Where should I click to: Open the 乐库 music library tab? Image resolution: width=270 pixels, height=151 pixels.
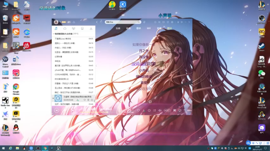pos(118,29)
